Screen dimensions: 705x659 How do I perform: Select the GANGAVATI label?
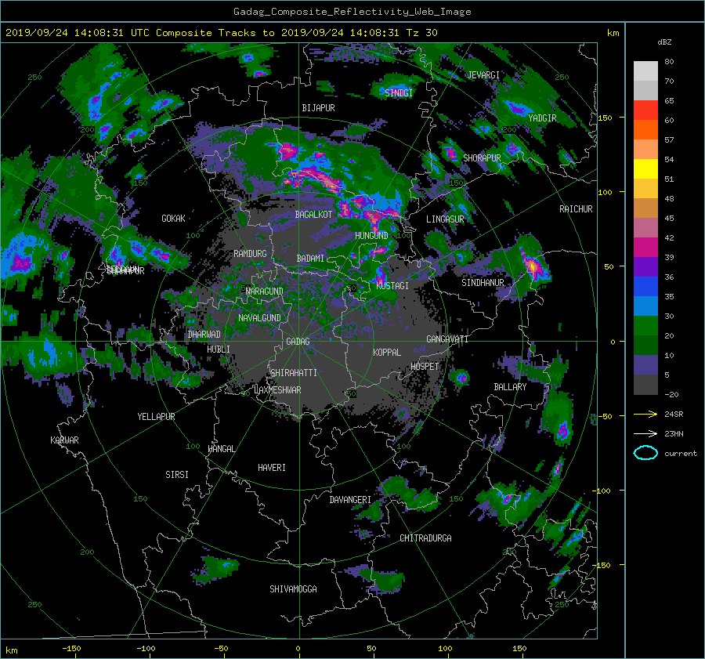[x=447, y=339]
